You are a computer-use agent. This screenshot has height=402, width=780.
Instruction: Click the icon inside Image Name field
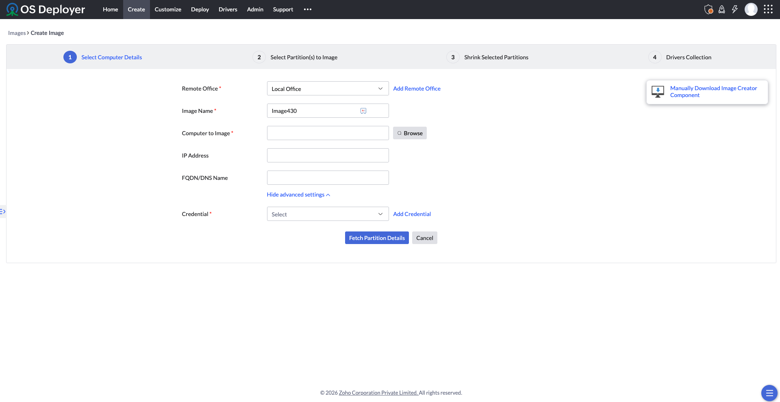pyautogui.click(x=363, y=111)
